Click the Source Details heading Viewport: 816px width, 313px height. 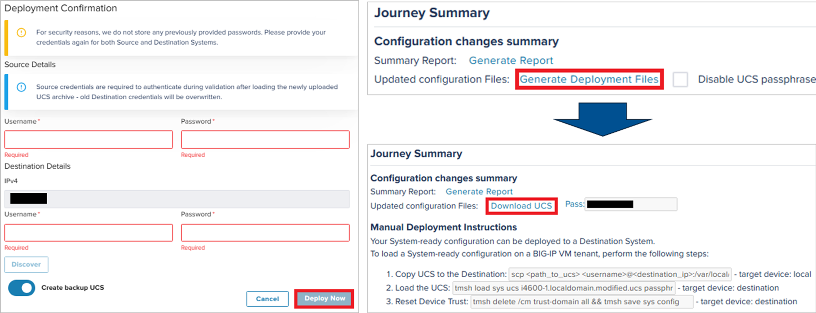coord(30,65)
